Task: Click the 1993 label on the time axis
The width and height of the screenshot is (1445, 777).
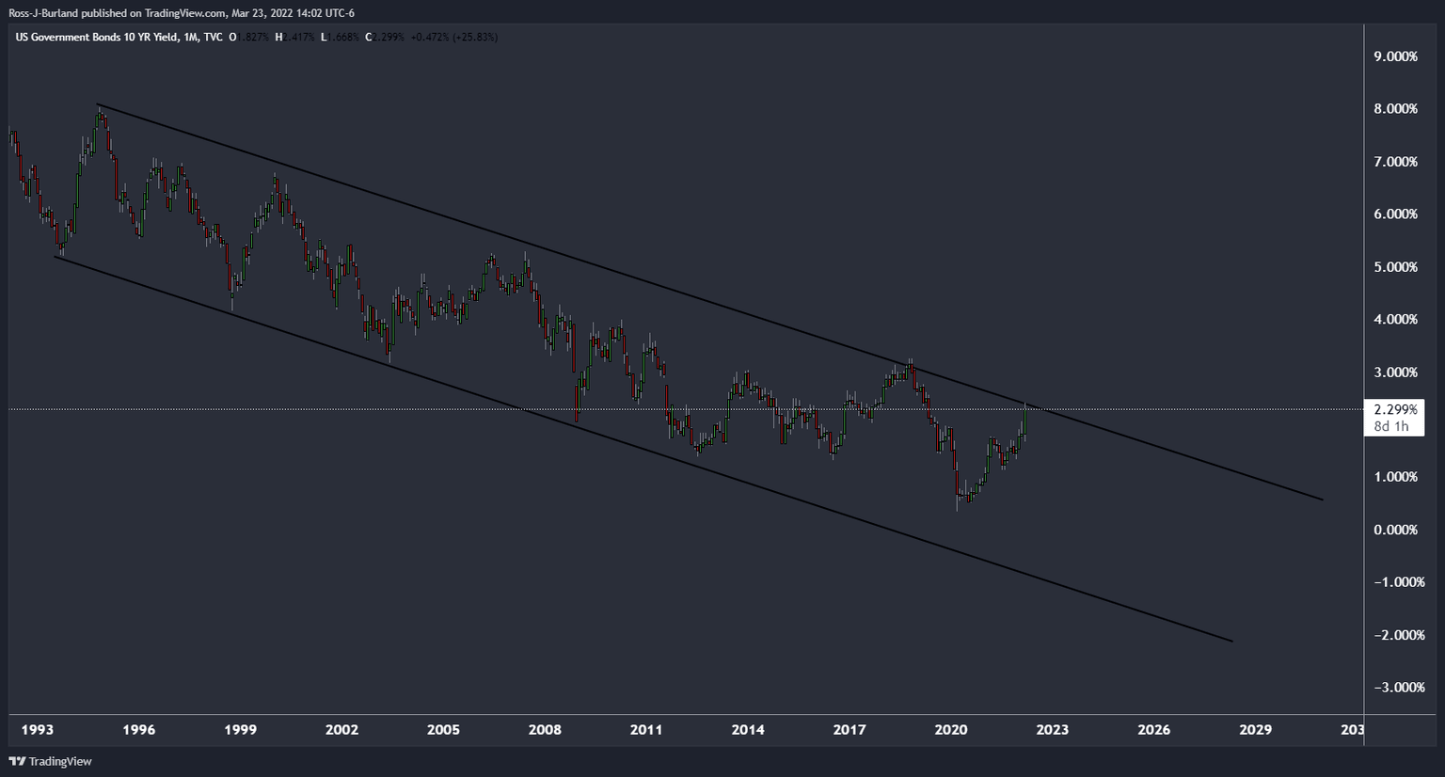Action: [38, 730]
